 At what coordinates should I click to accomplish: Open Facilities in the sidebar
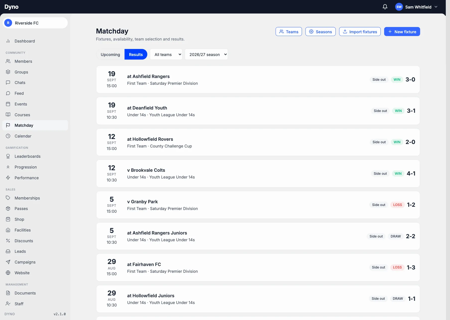pos(35,230)
